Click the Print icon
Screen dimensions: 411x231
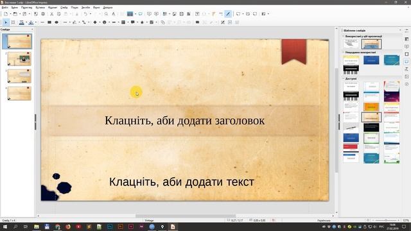point(43,14)
